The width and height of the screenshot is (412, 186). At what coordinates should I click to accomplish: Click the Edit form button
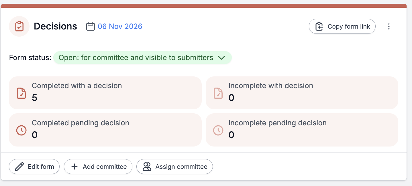coord(34,167)
